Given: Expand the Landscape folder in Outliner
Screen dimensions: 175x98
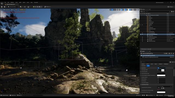Looking at the screenshot, I should (x=147, y=23).
